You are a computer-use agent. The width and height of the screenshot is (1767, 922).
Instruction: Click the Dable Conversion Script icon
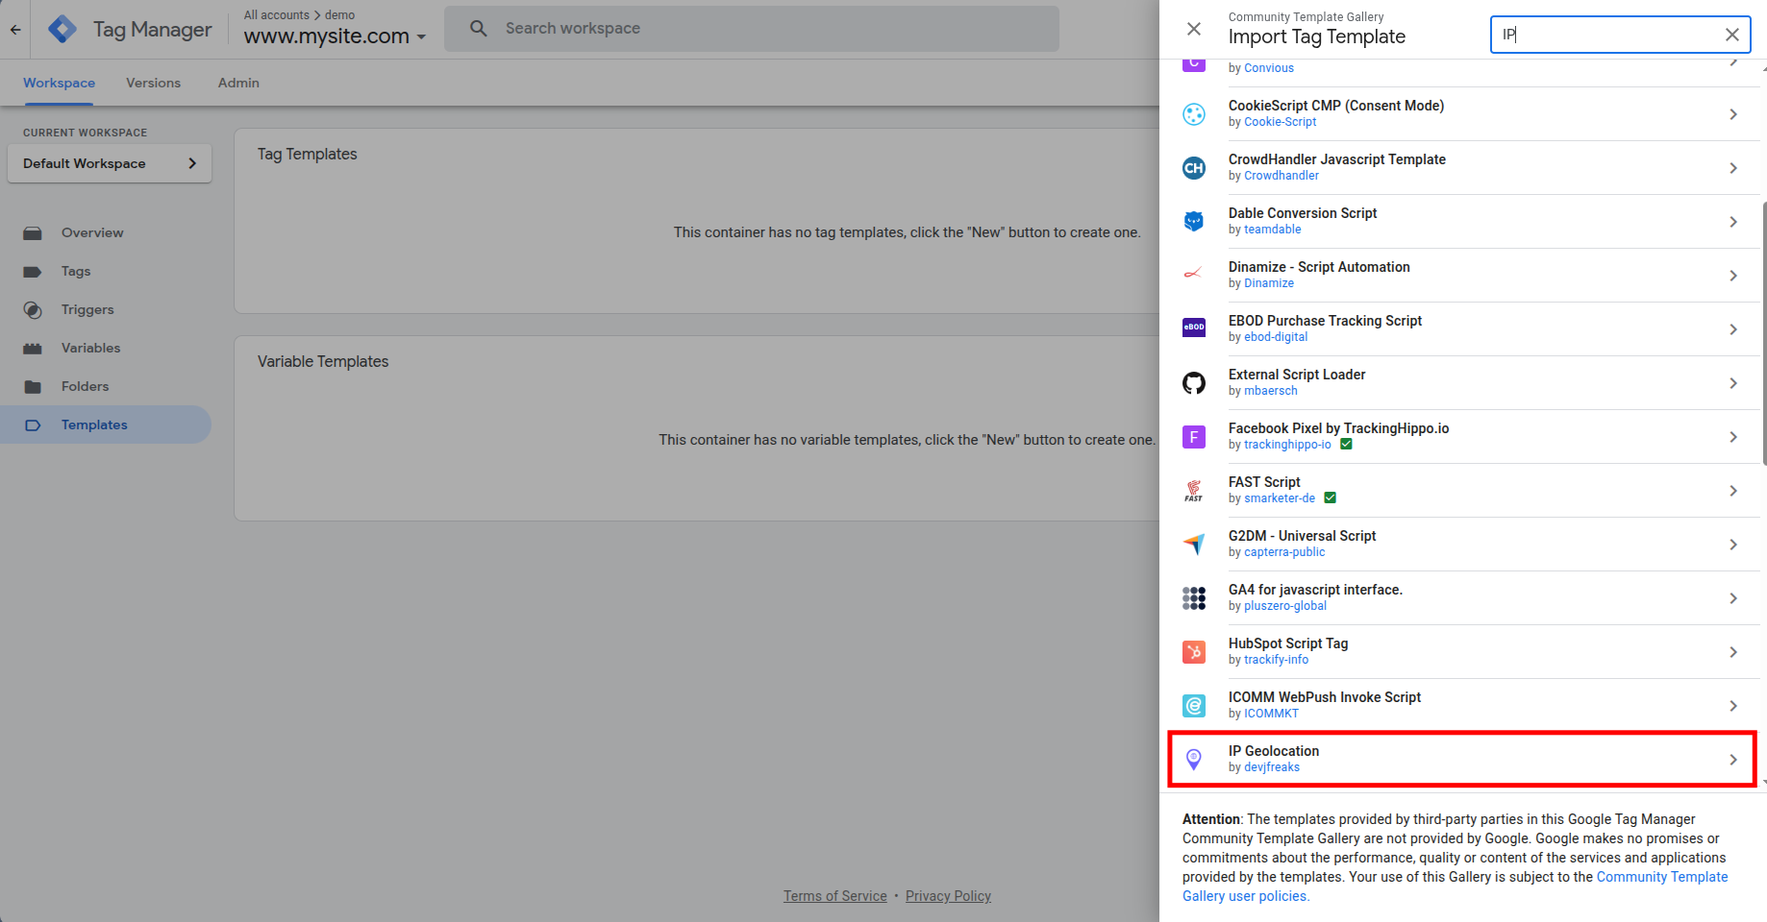[x=1194, y=222]
